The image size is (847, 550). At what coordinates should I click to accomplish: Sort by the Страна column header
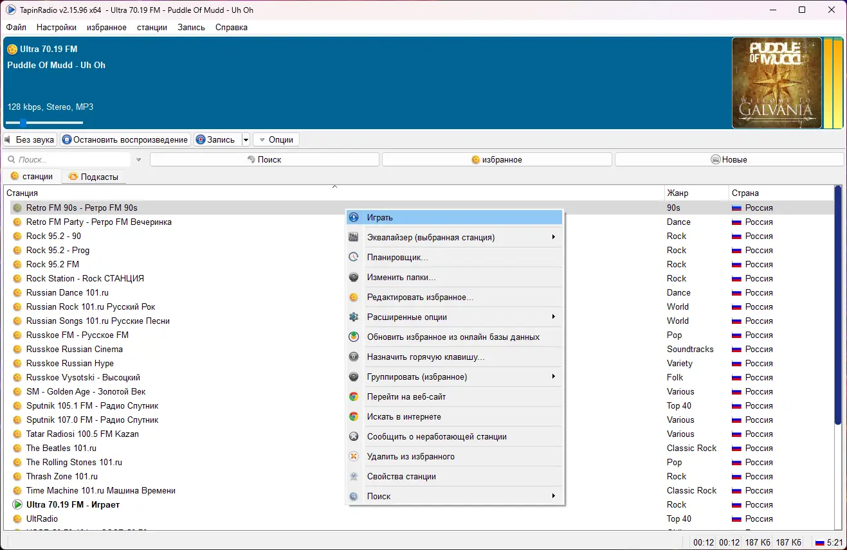(781, 193)
